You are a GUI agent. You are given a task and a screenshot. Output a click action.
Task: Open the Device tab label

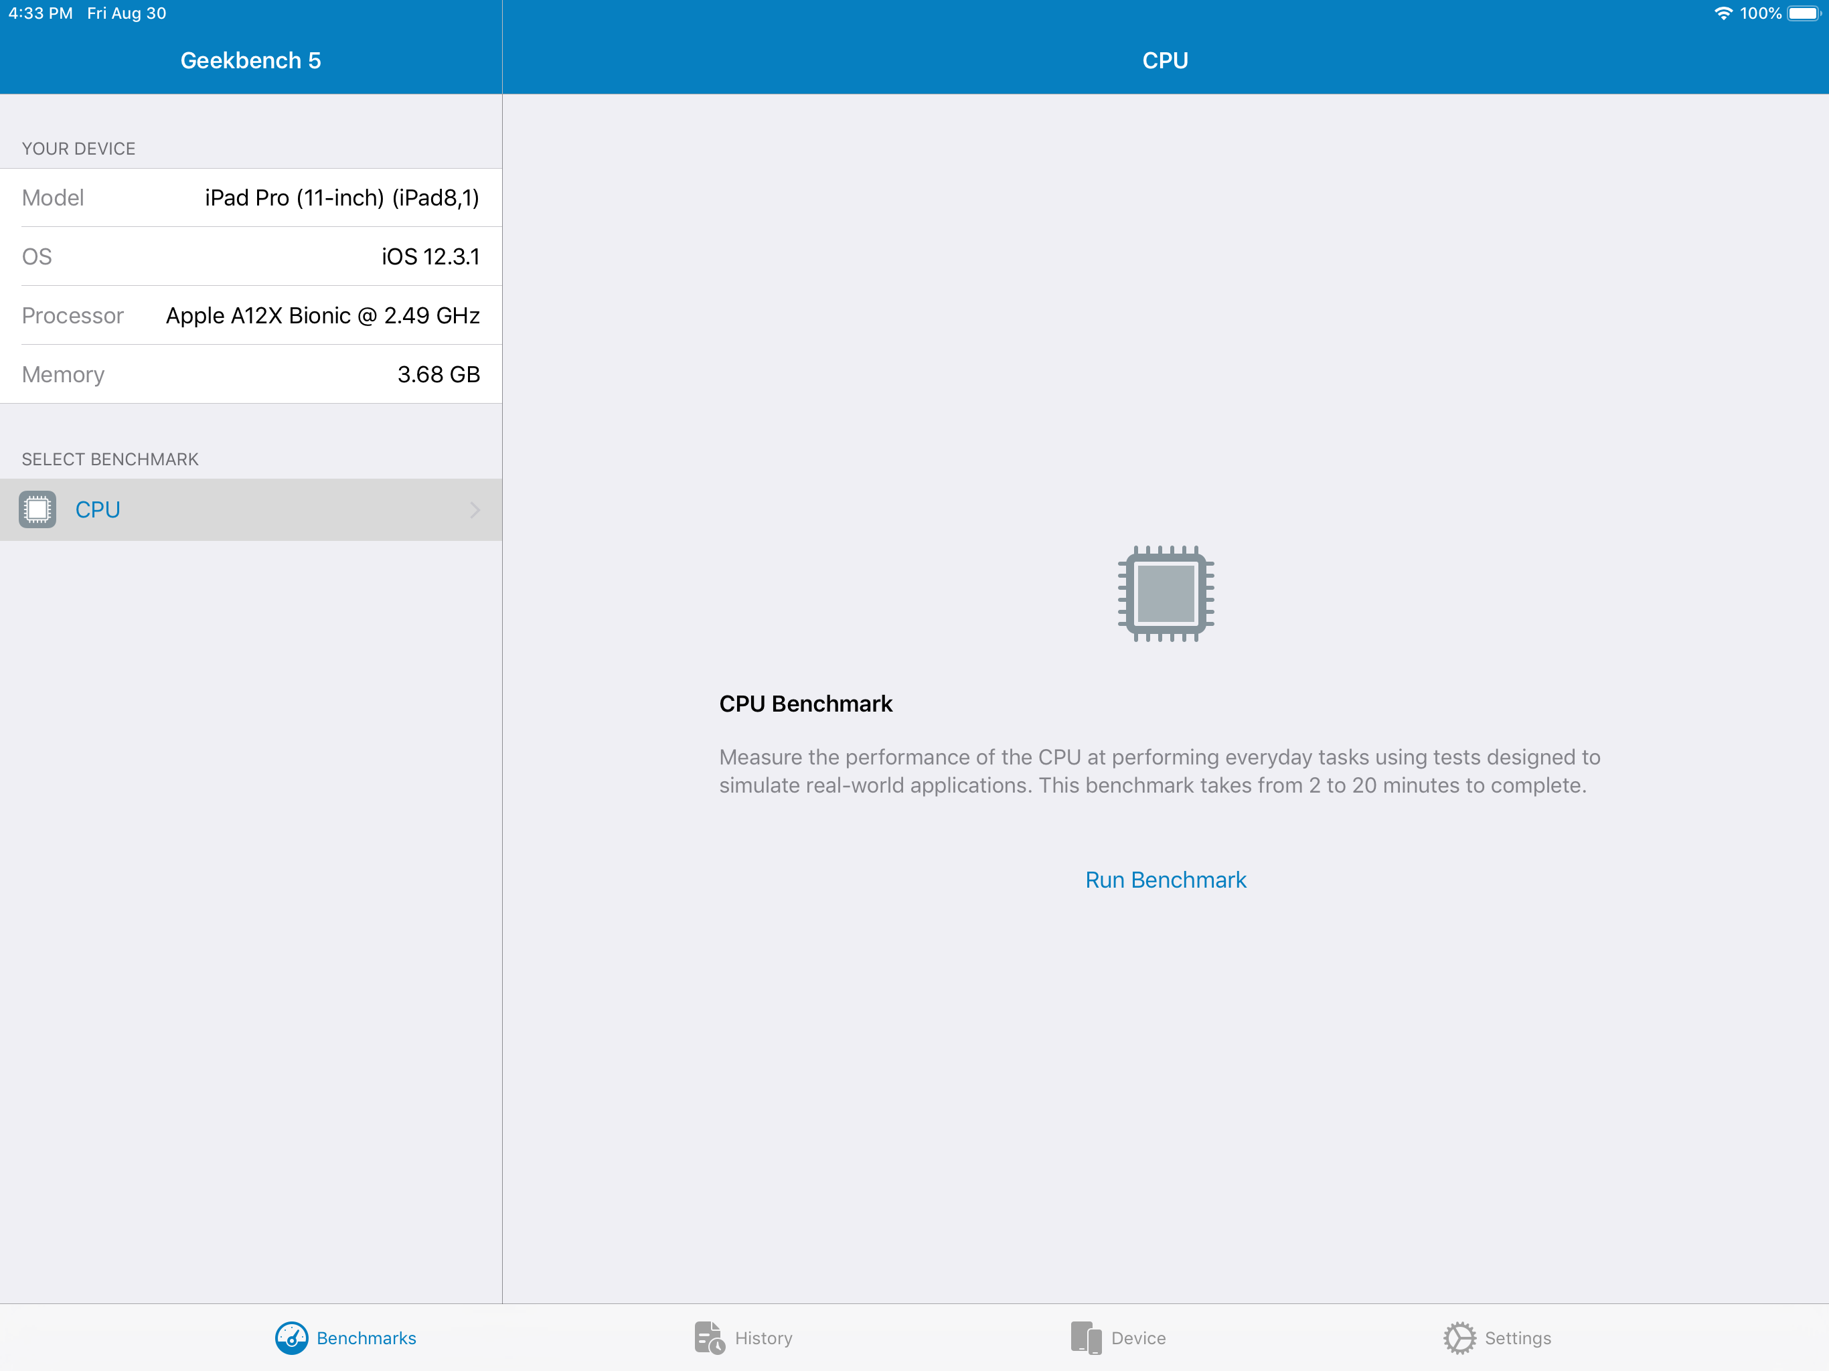[1137, 1338]
